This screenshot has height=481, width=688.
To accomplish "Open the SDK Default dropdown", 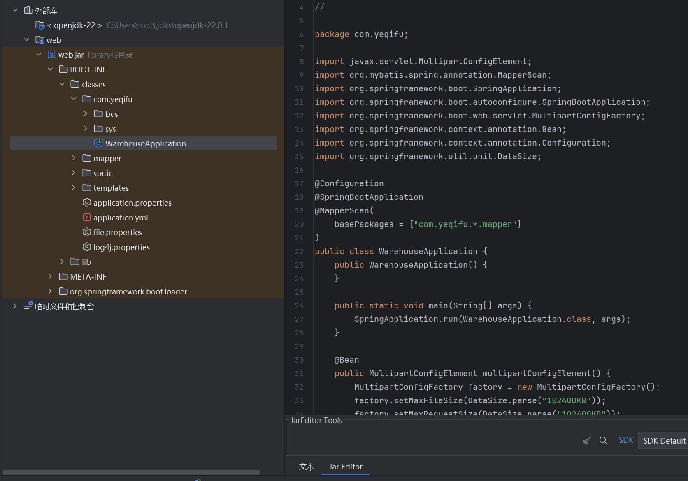I will 663,440.
